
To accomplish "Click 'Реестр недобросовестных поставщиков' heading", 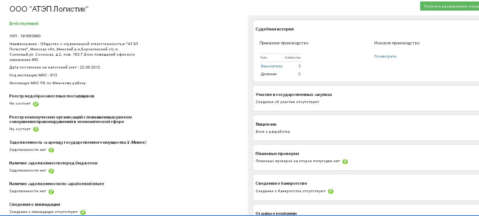I will point(52,96).
